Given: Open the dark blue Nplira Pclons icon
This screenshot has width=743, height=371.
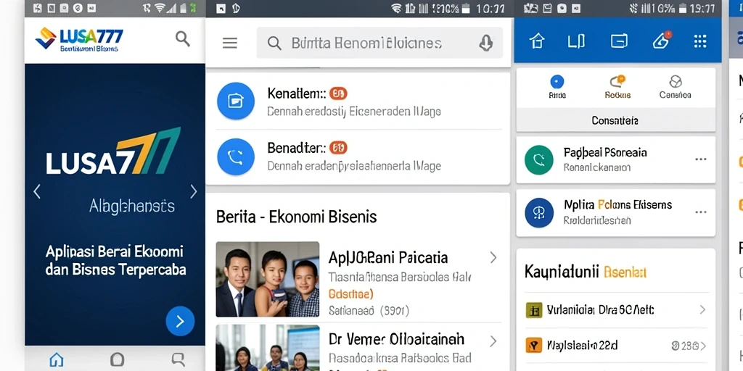Looking at the screenshot, I should 539,212.
